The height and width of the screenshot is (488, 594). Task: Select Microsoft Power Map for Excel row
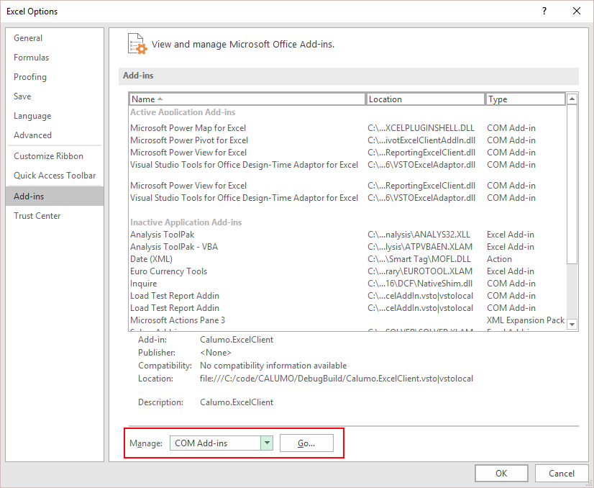point(347,128)
